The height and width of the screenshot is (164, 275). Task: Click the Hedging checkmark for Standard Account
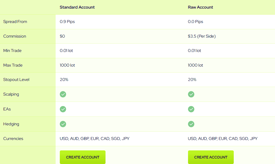coord(63,124)
